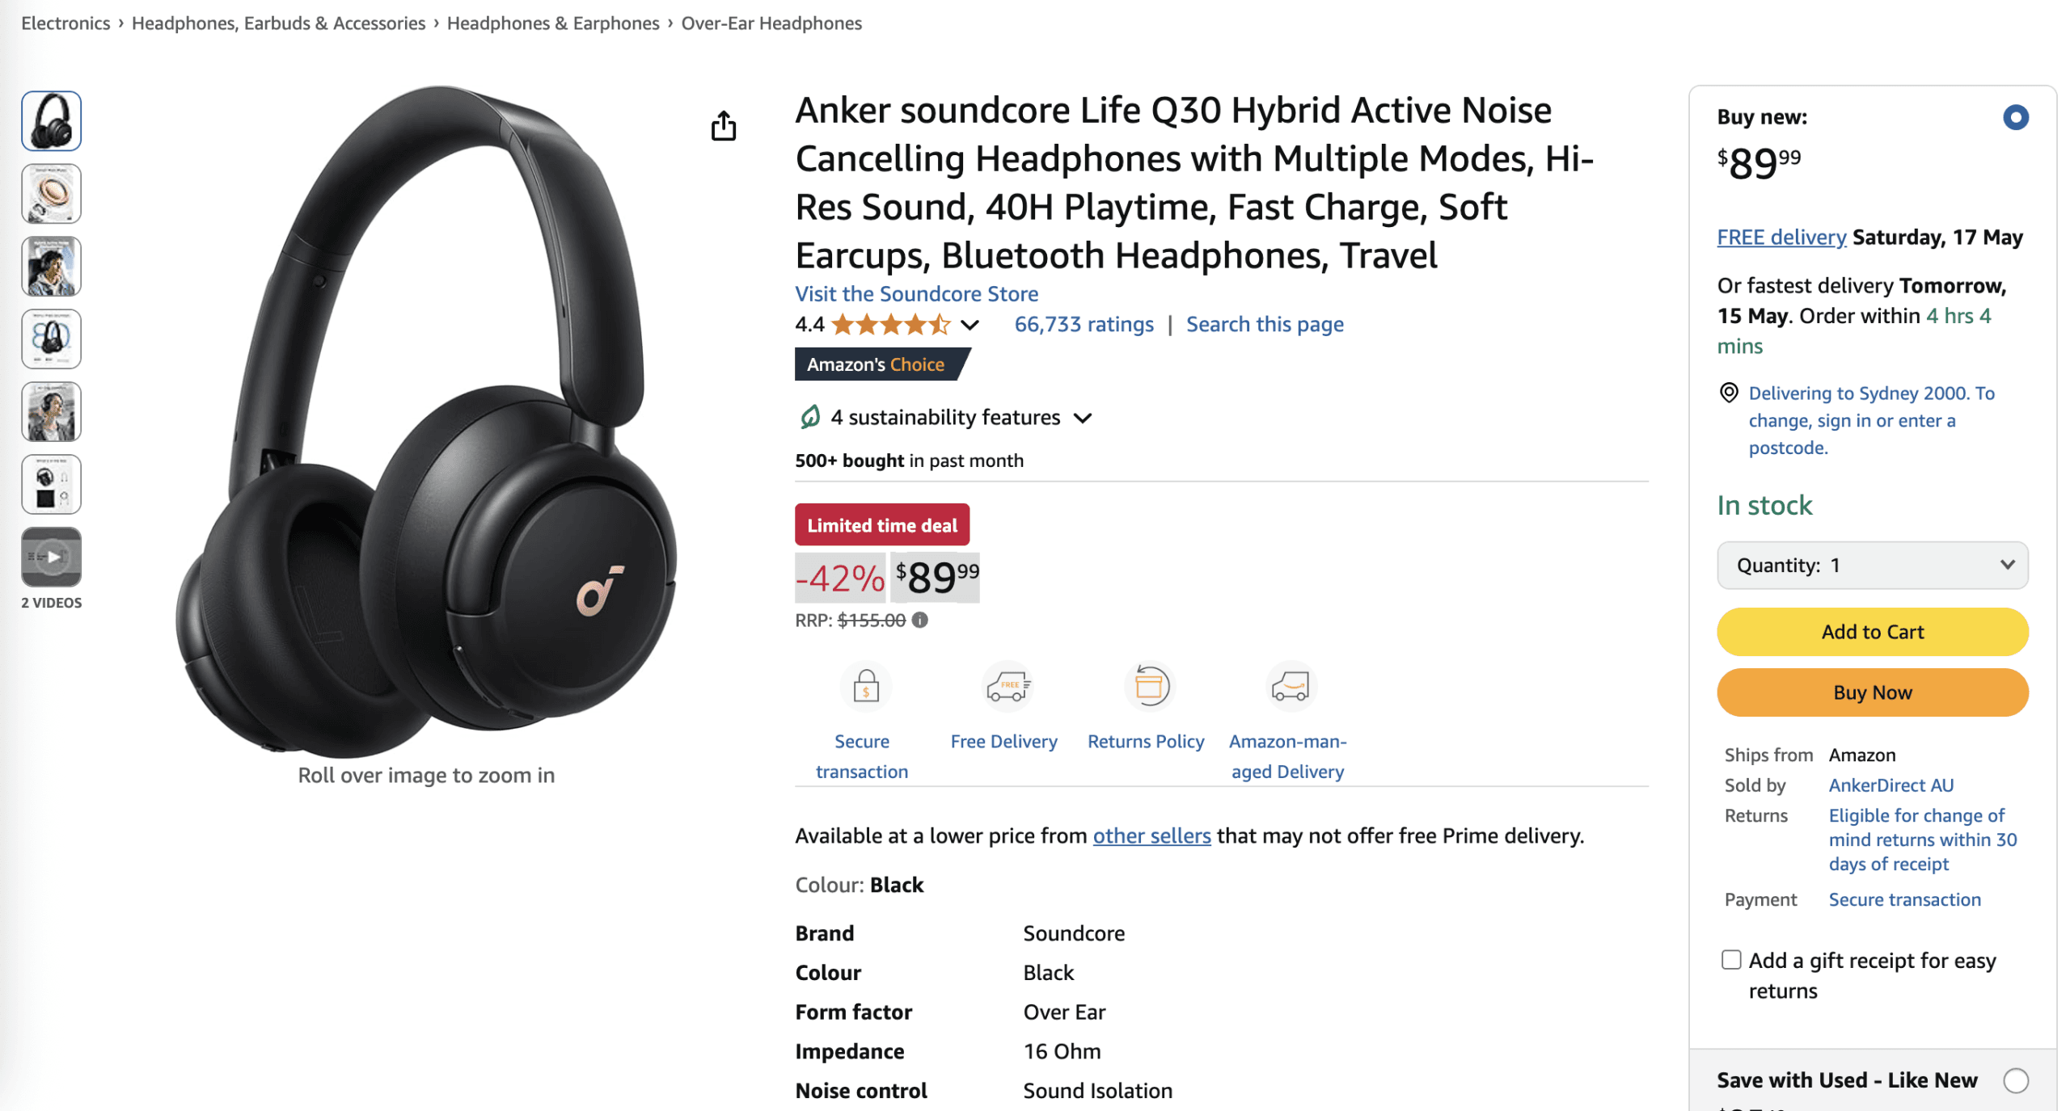Check the Add a gift receipt box
The image size is (2070, 1111).
point(1730,959)
